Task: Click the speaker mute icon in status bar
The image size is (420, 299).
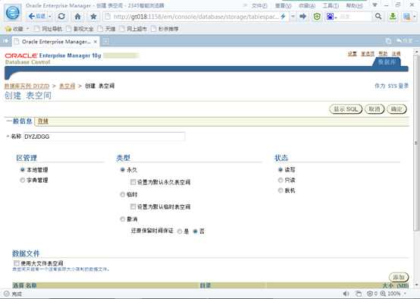Action: [x=346, y=294]
